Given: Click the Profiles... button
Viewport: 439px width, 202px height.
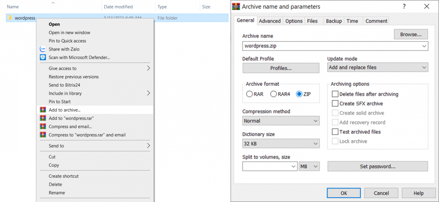Looking at the screenshot, I should coord(281,68).
